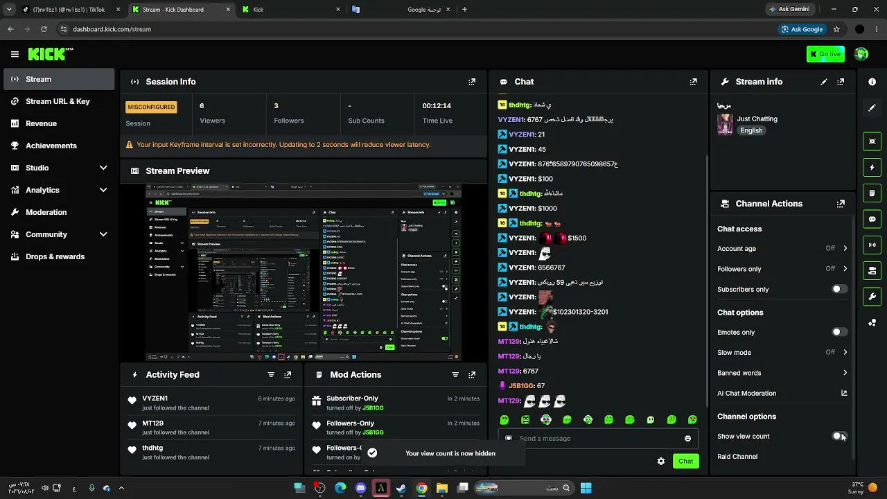Pop out the Session Info panel

pyautogui.click(x=472, y=82)
